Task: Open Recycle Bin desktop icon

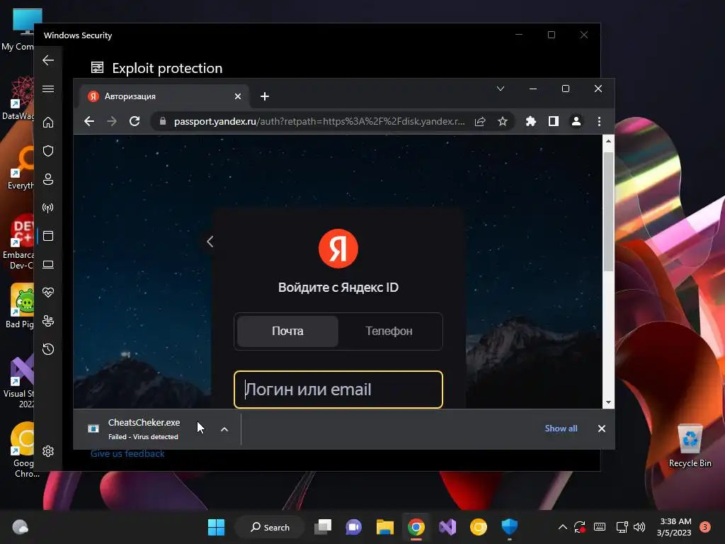Action: click(x=690, y=446)
